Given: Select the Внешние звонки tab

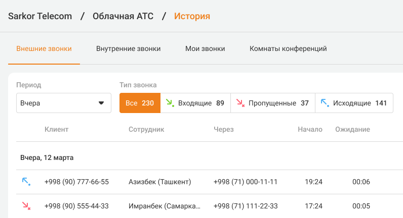Looking at the screenshot, I should (44, 49).
